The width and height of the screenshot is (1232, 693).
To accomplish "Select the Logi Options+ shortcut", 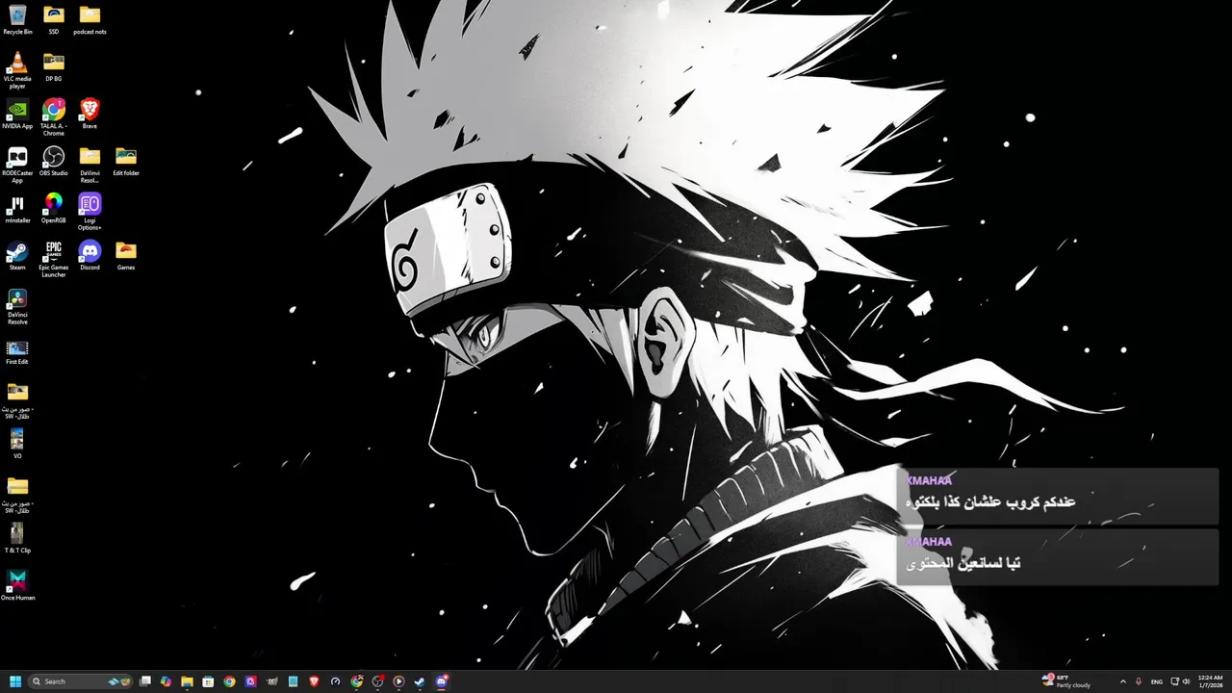I will pyautogui.click(x=90, y=212).
